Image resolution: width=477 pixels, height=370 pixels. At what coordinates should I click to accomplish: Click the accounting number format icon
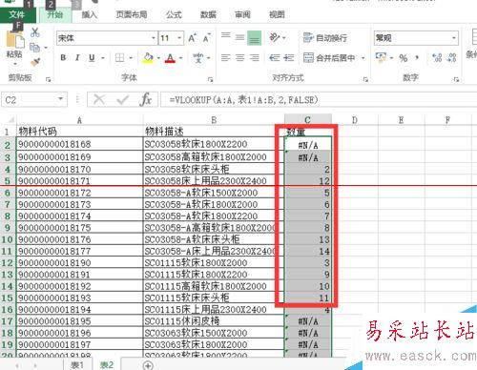coord(381,57)
